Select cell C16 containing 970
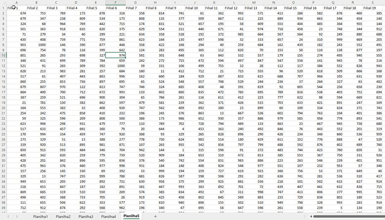The width and height of the screenshot is (385, 220). point(56,87)
